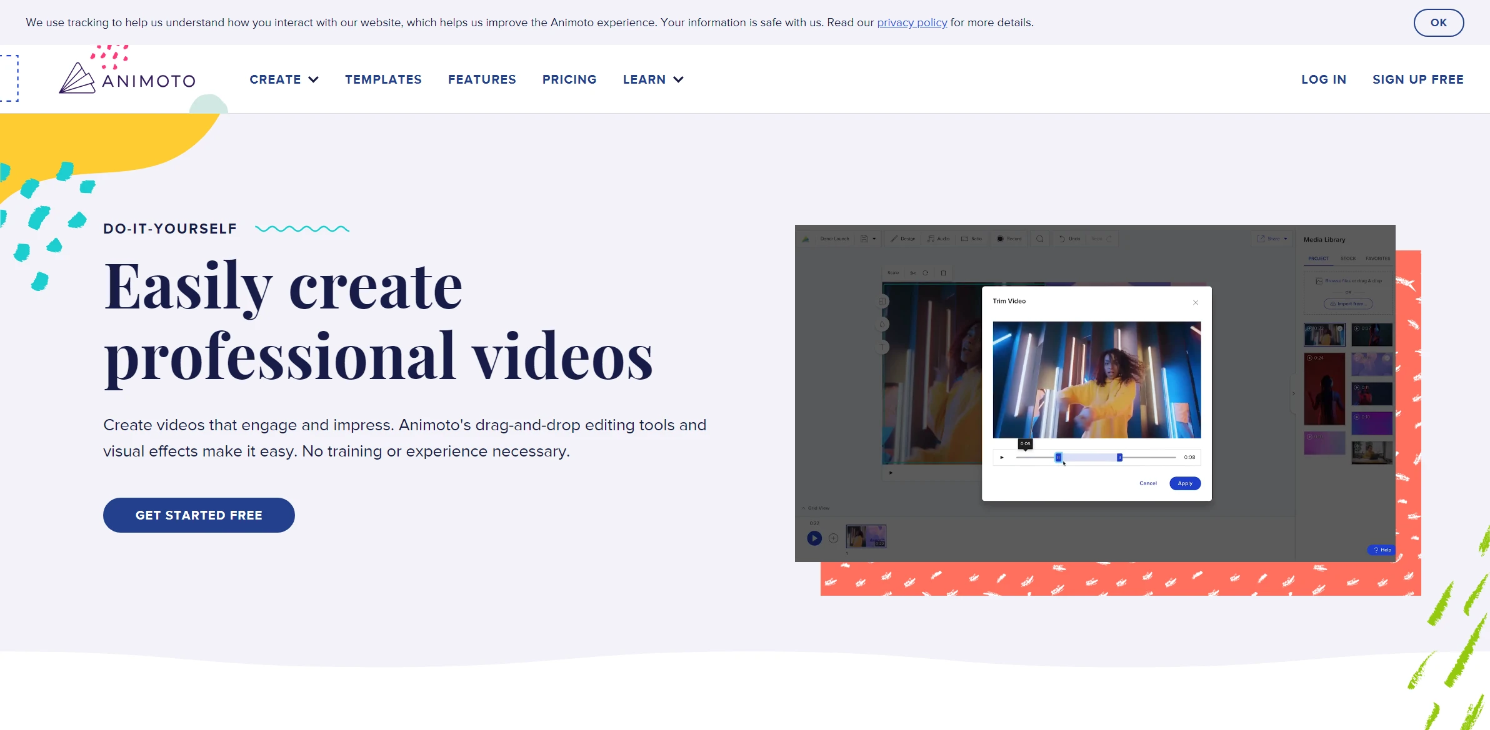Click the Ratio tool in the editor toolbar
The width and height of the screenshot is (1490, 730).
click(x=971, y=239)
